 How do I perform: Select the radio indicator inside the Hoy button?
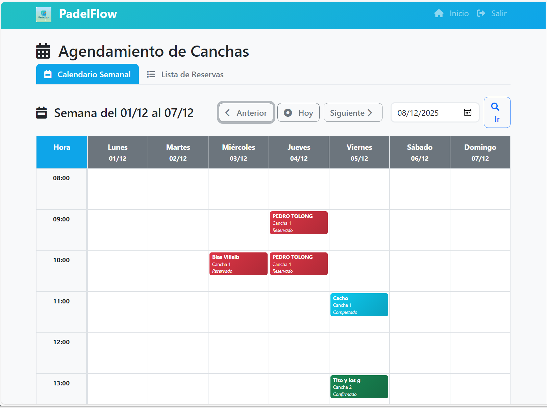(x=288, y=112)
